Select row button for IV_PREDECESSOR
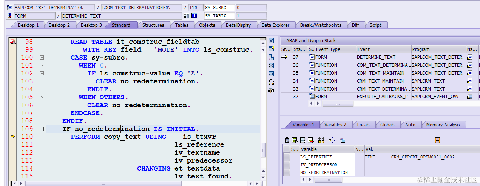 tap(287, 165)
